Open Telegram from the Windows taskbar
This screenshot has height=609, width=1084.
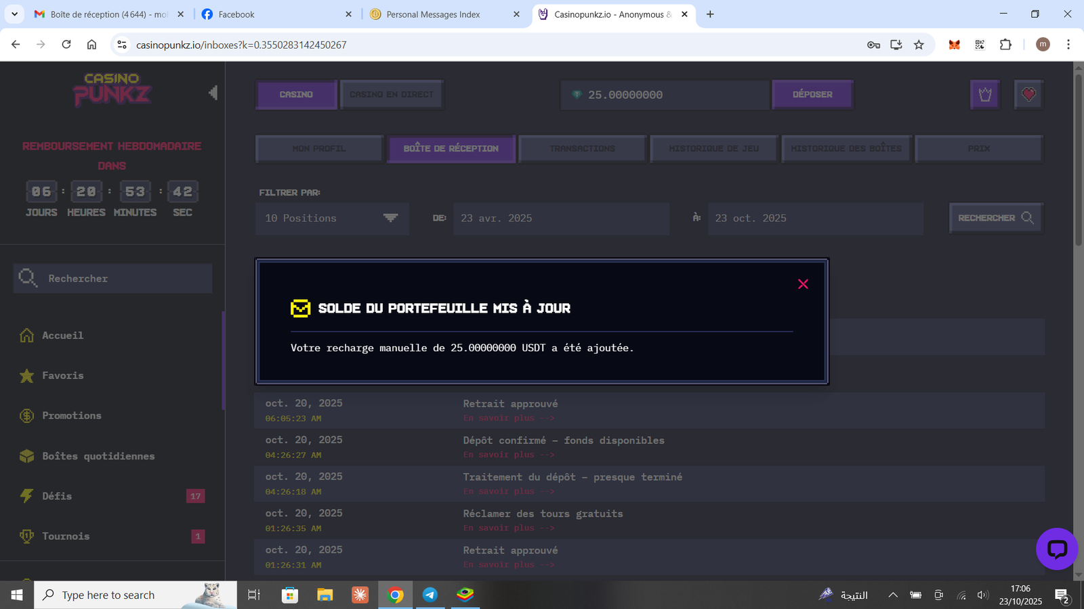tap(430, 595)
